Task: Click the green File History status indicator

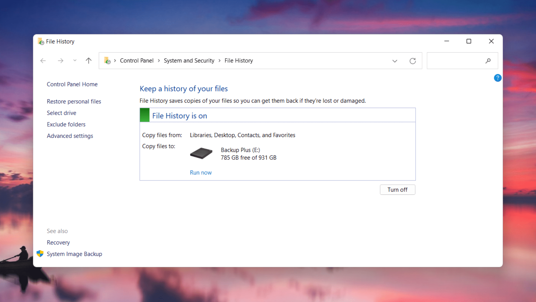Action: (x=145, y=115)
